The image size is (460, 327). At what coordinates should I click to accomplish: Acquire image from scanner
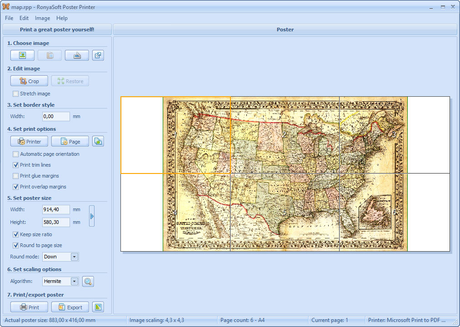(x=76, y=55)
